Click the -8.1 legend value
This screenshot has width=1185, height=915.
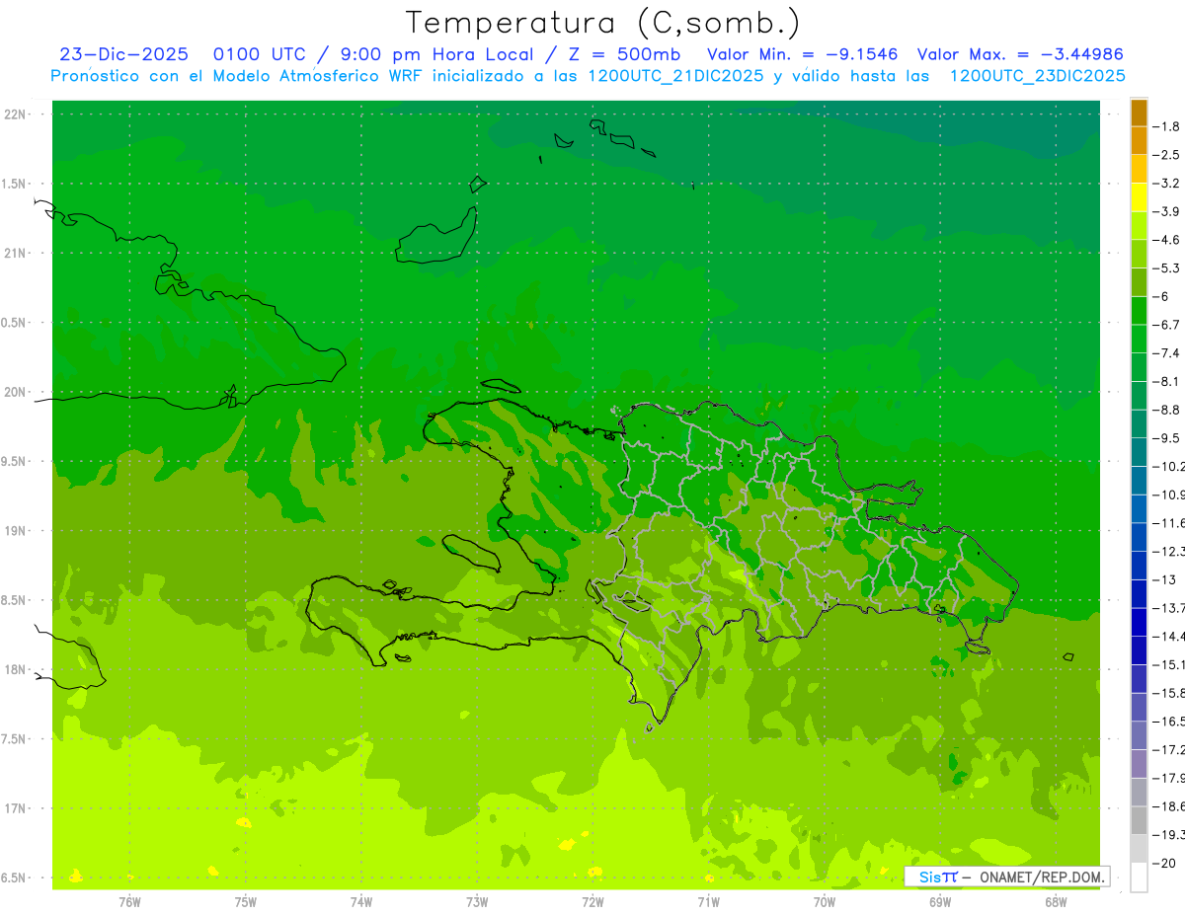coord(1166,381)
